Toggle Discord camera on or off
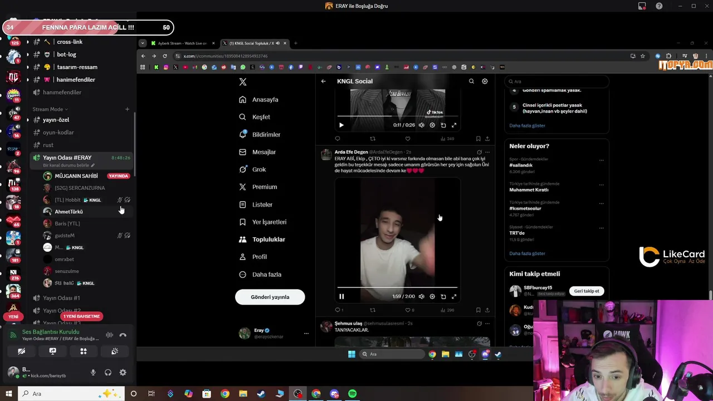 point(21,351)
